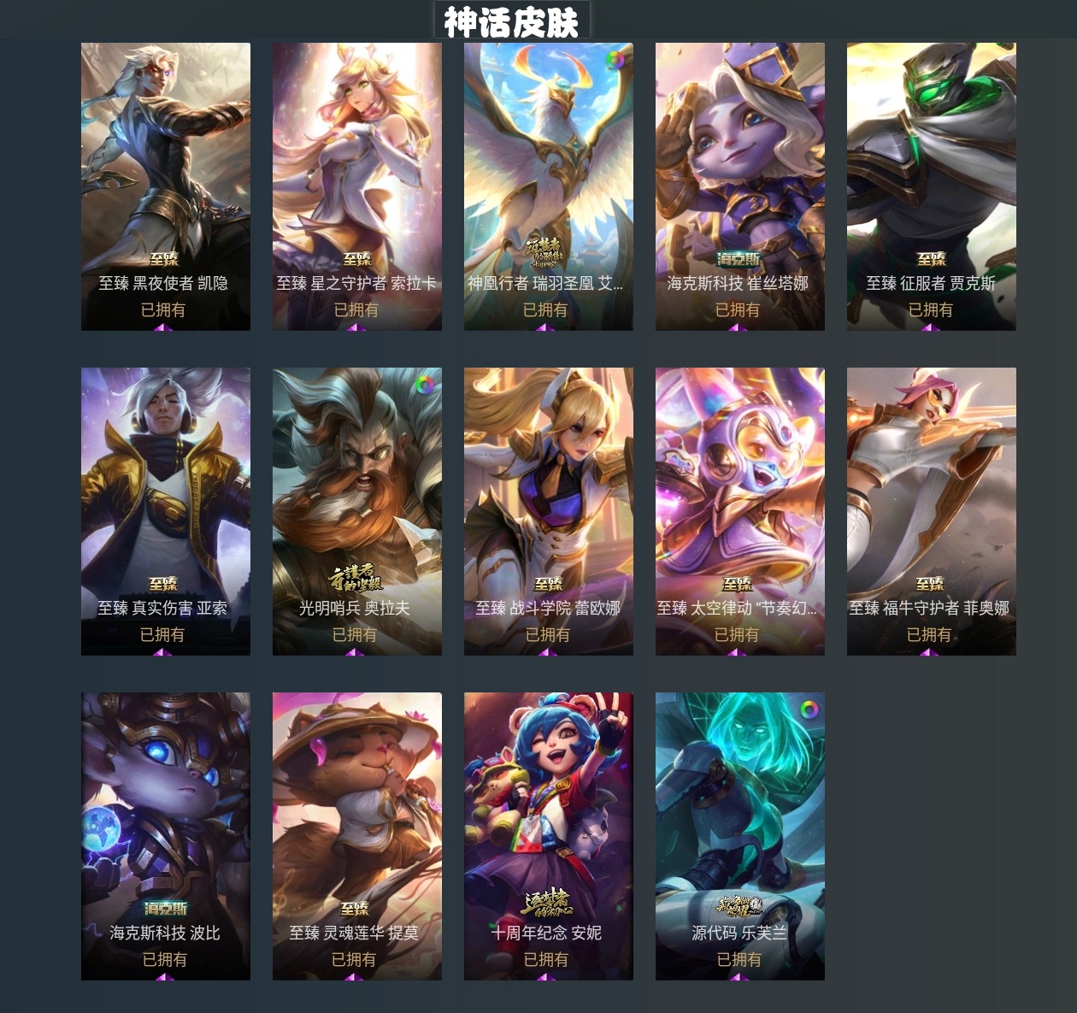Click the purple gem under 十周年纪念 安妮
This screenshot has width=1077, height=1013.
coord(547,976)
